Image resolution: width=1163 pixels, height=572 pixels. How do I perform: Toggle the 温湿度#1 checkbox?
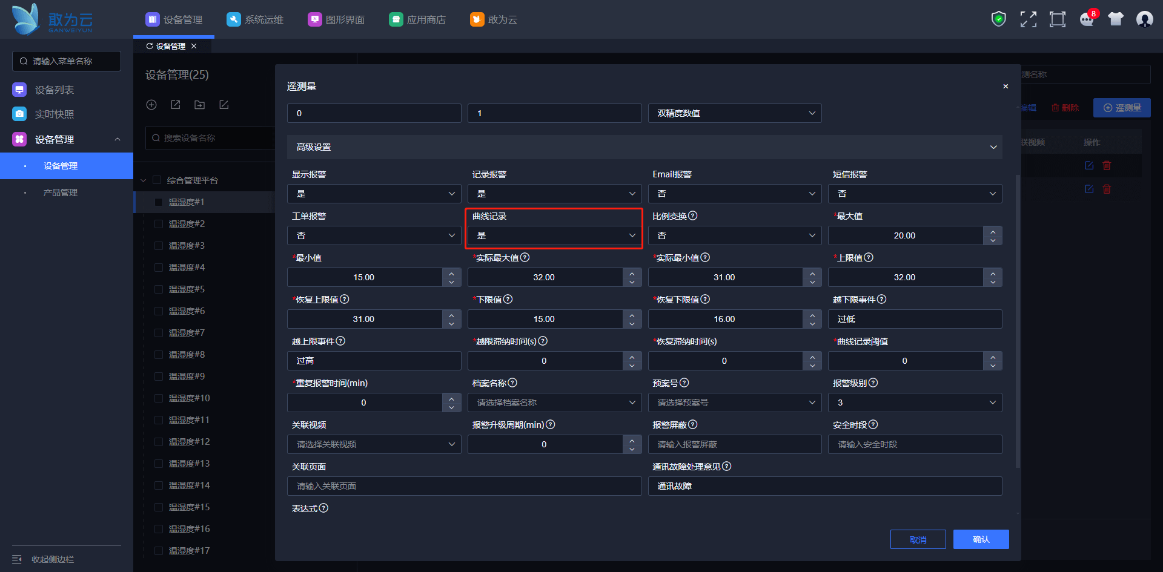[159, 202]
